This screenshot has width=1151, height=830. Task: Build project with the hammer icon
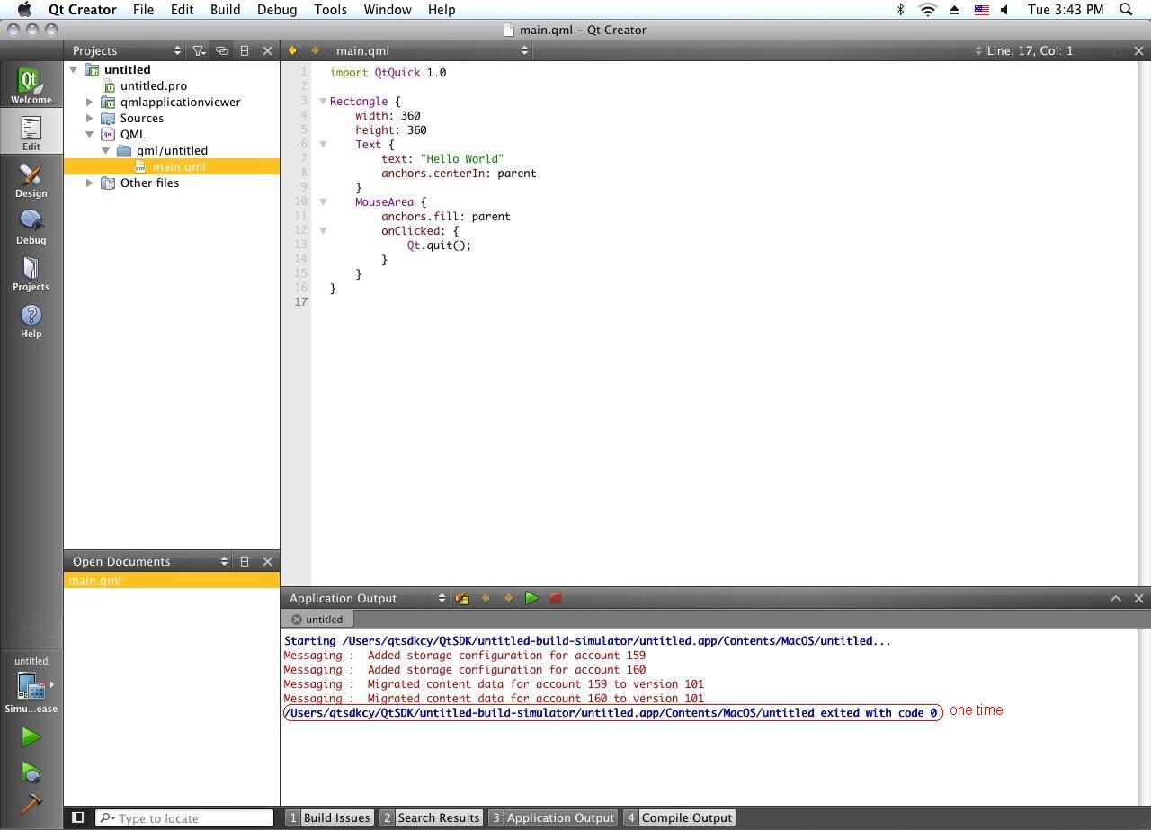[x=31, y=803]
